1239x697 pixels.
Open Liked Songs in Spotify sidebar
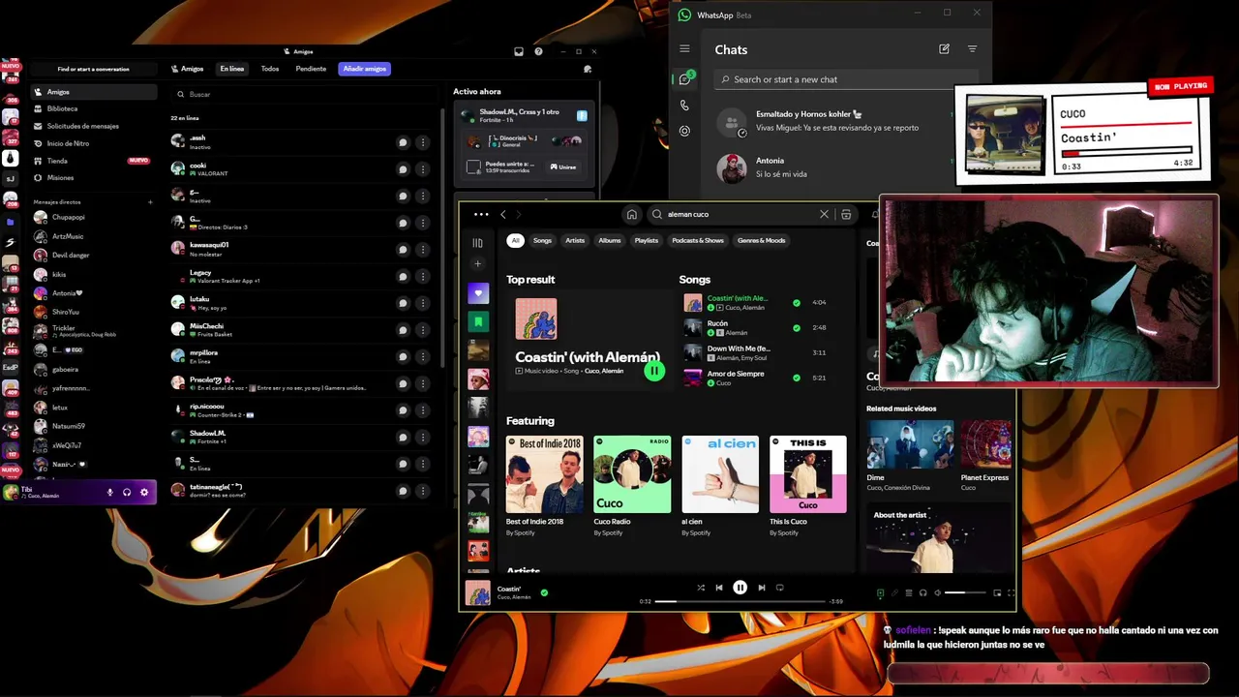478,292
